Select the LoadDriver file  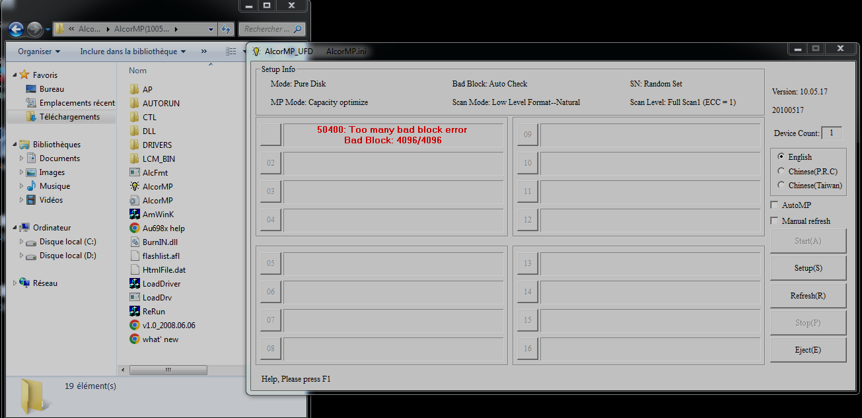click(x=155, y=283)
